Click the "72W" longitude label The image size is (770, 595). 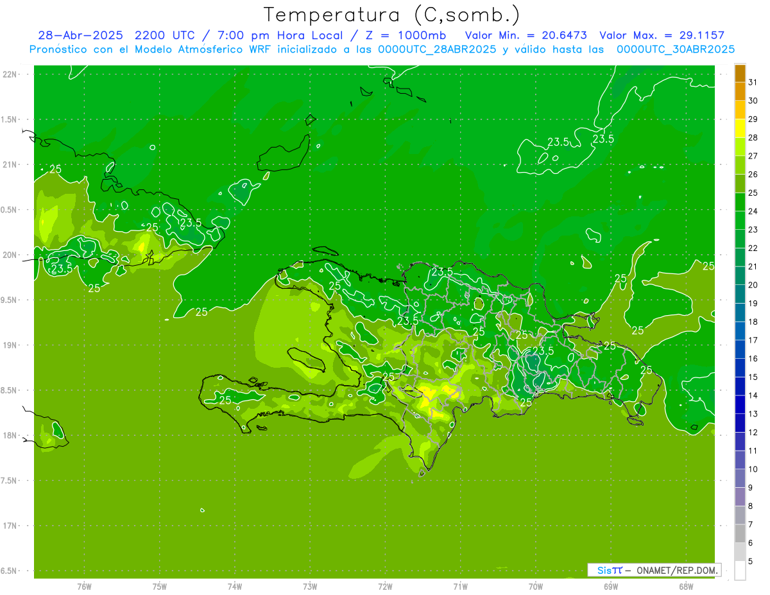[385, 586]
